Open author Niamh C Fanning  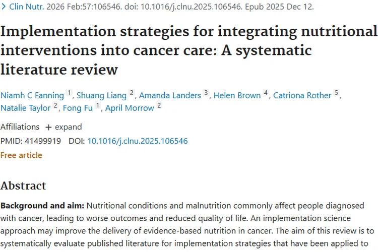[x=32, y=95]
